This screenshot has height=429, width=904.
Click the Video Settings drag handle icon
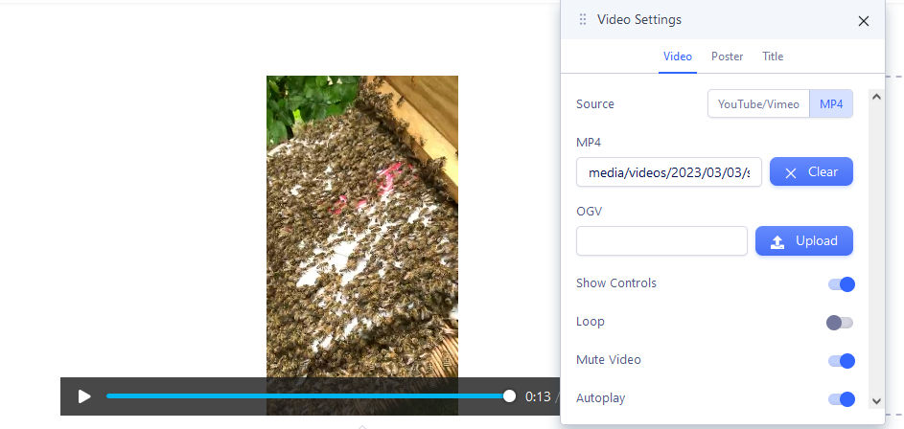(583, 20)
